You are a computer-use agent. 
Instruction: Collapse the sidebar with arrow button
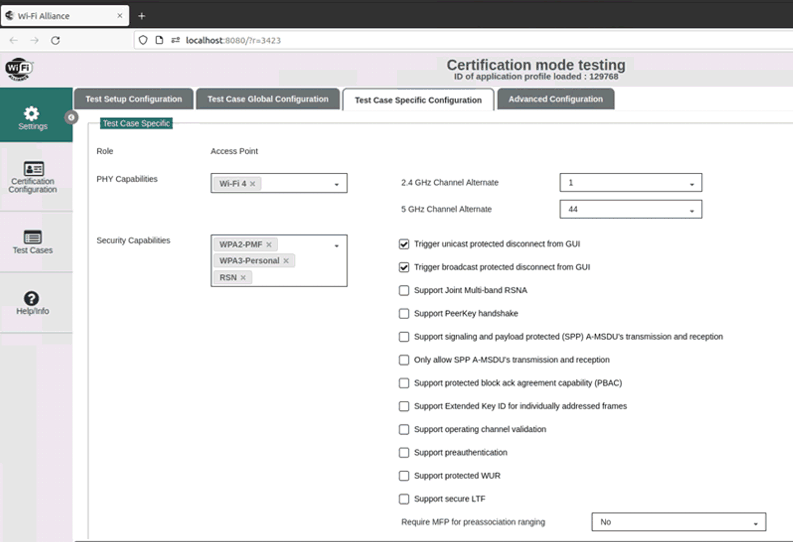click(x=71, y=117)
